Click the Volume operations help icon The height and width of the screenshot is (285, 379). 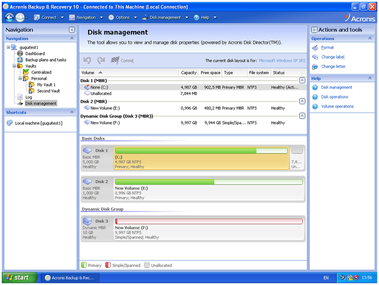[x=315, y=107]
